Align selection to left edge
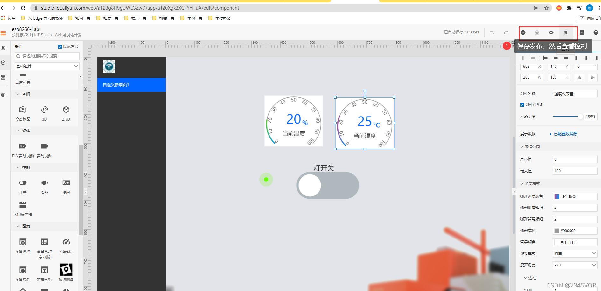Image resolution: width=601 pixels, height=291 pixels. pos(545,58)
